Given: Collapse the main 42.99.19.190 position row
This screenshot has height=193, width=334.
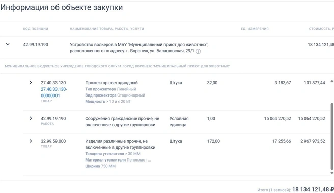Looking at the screenshot, I should pos(8,44).
